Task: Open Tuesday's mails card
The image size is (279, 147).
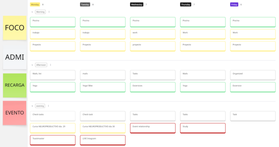Action: pyautogui.click(x=103, y=75)
